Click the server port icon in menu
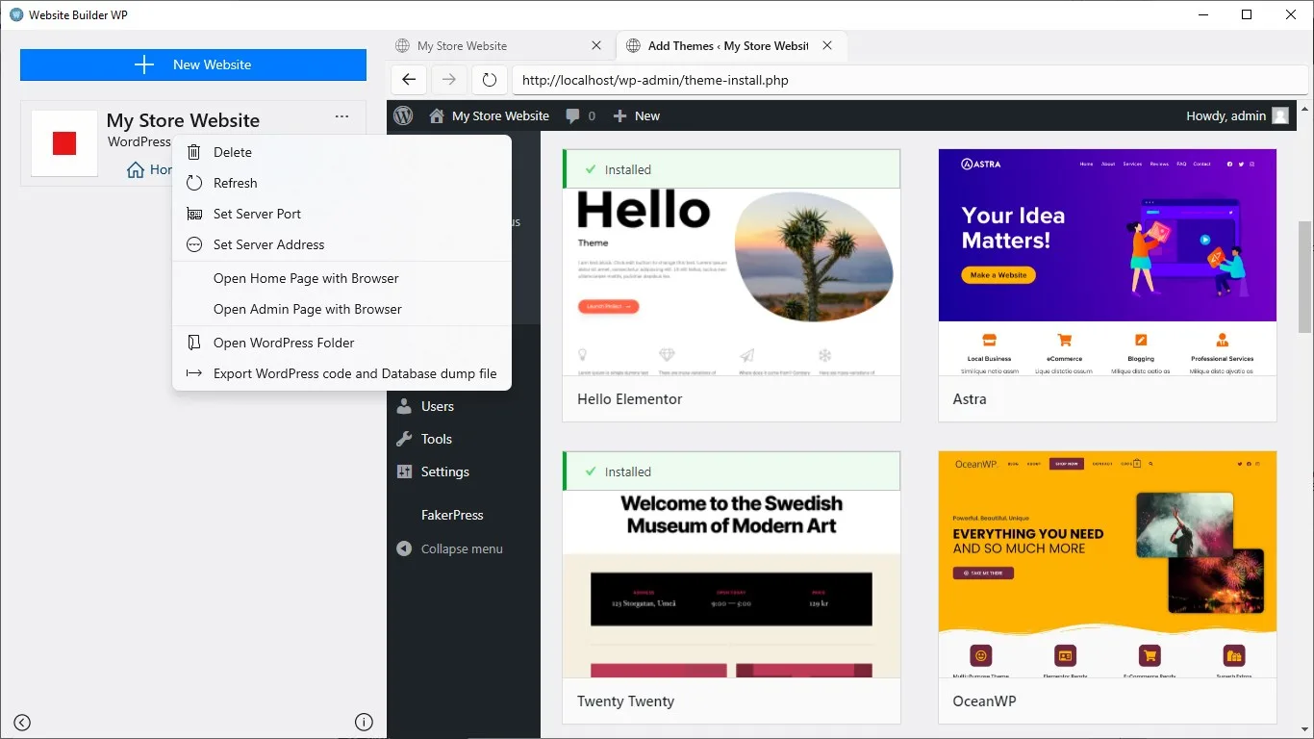Viewport: 1314px width, 739px height. pos(194,214)
